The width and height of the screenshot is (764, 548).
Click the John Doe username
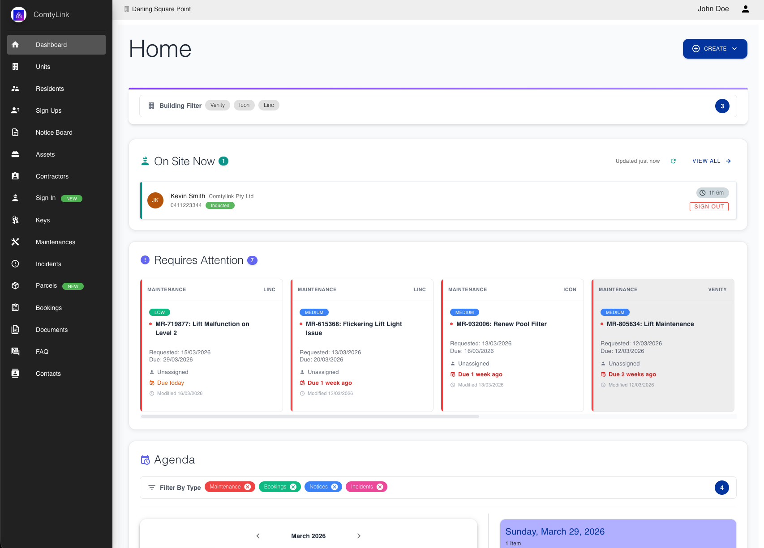click(713, 9)
